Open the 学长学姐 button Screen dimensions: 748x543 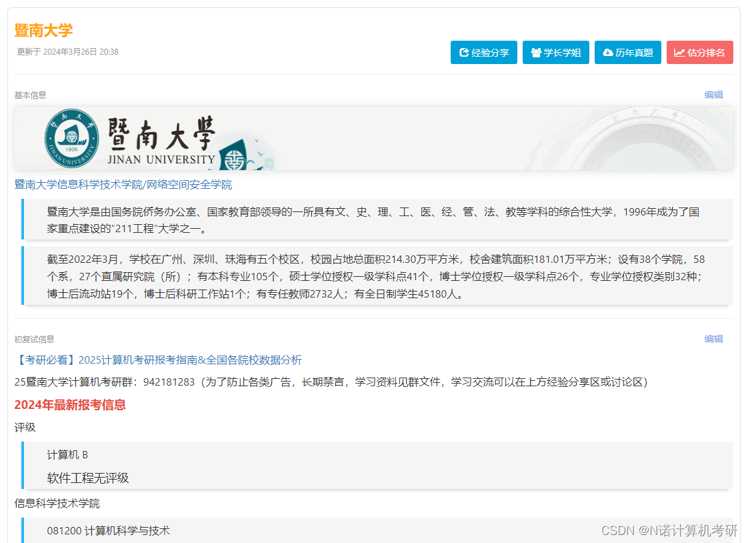(556, 53)
